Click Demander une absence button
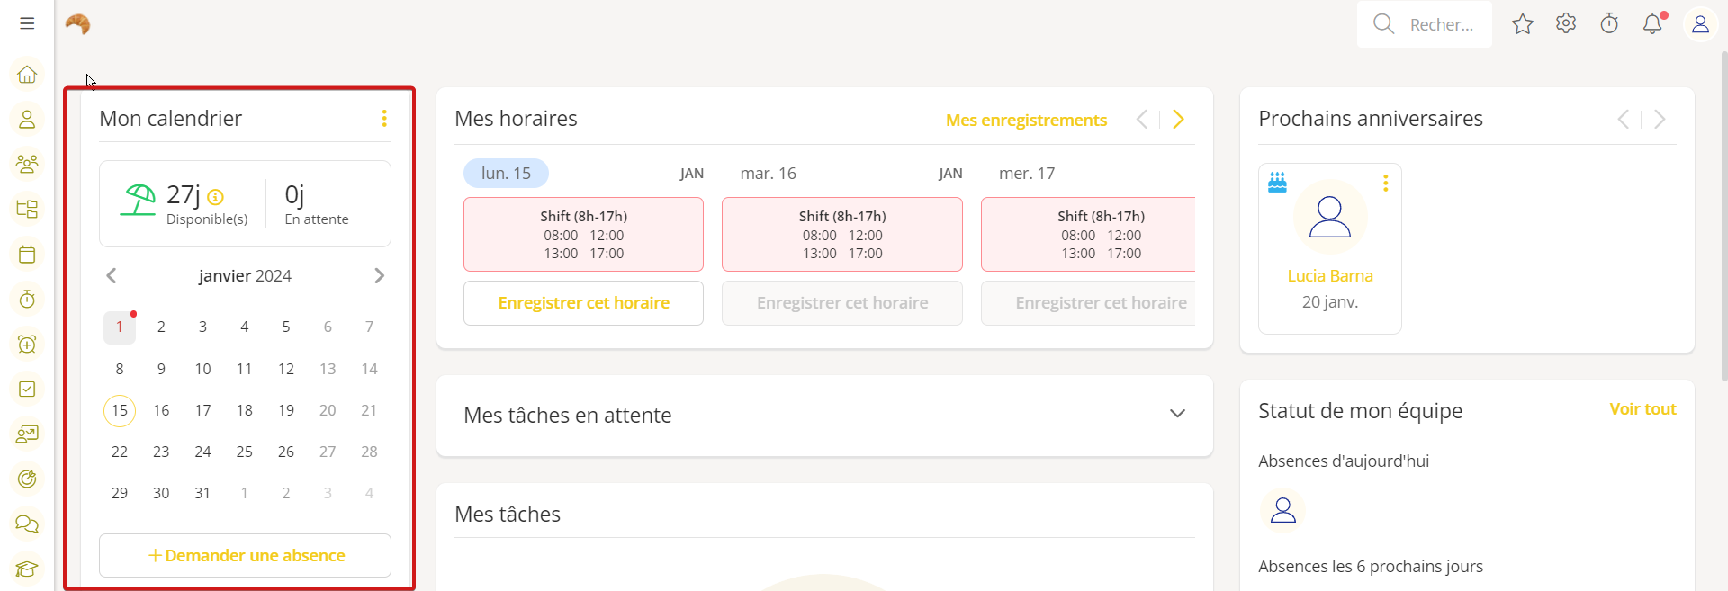The image size is (1728, 591). coord(245,556)
